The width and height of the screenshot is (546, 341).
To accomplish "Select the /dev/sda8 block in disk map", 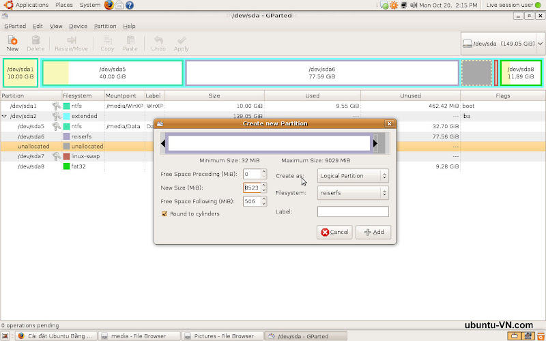I will pyautogui.click(x=521, y=73).
